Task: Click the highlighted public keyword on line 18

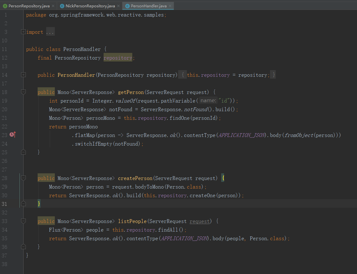Action: [46, 92]
